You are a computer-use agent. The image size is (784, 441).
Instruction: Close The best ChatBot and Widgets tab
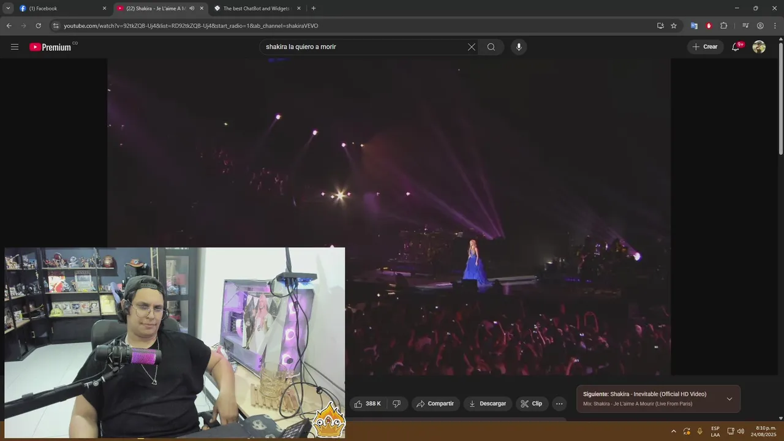299,9
